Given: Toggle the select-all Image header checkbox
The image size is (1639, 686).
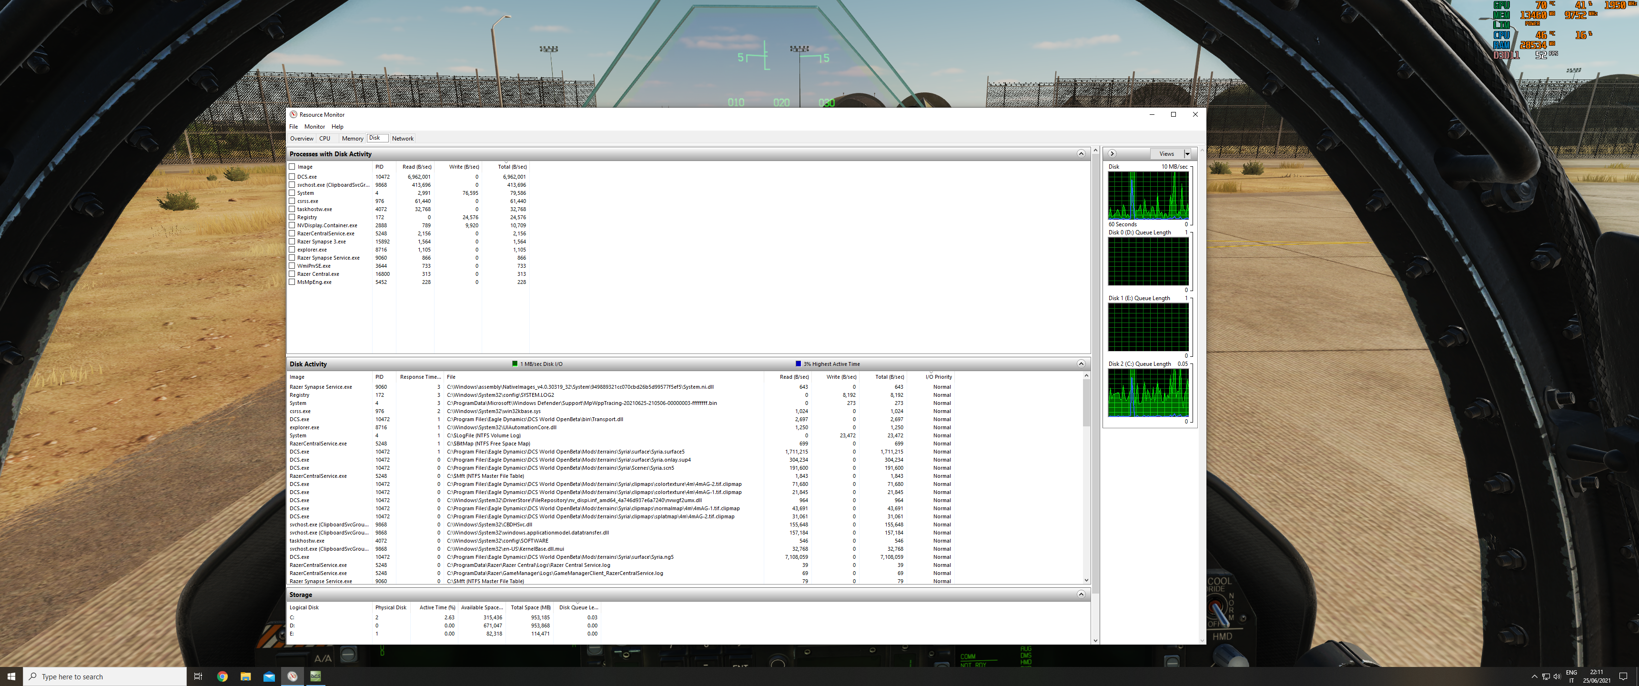Looking at the screenshot, I should click(292, 167).
